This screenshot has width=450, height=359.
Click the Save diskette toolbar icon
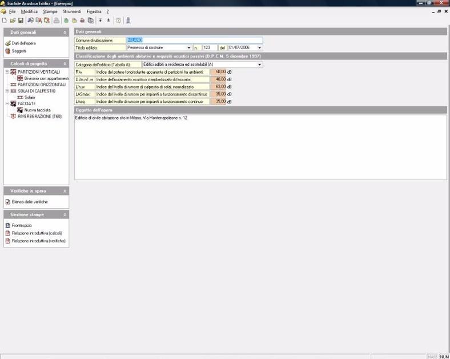21,21
